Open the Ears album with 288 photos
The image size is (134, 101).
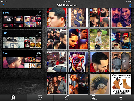pos(22,60)
